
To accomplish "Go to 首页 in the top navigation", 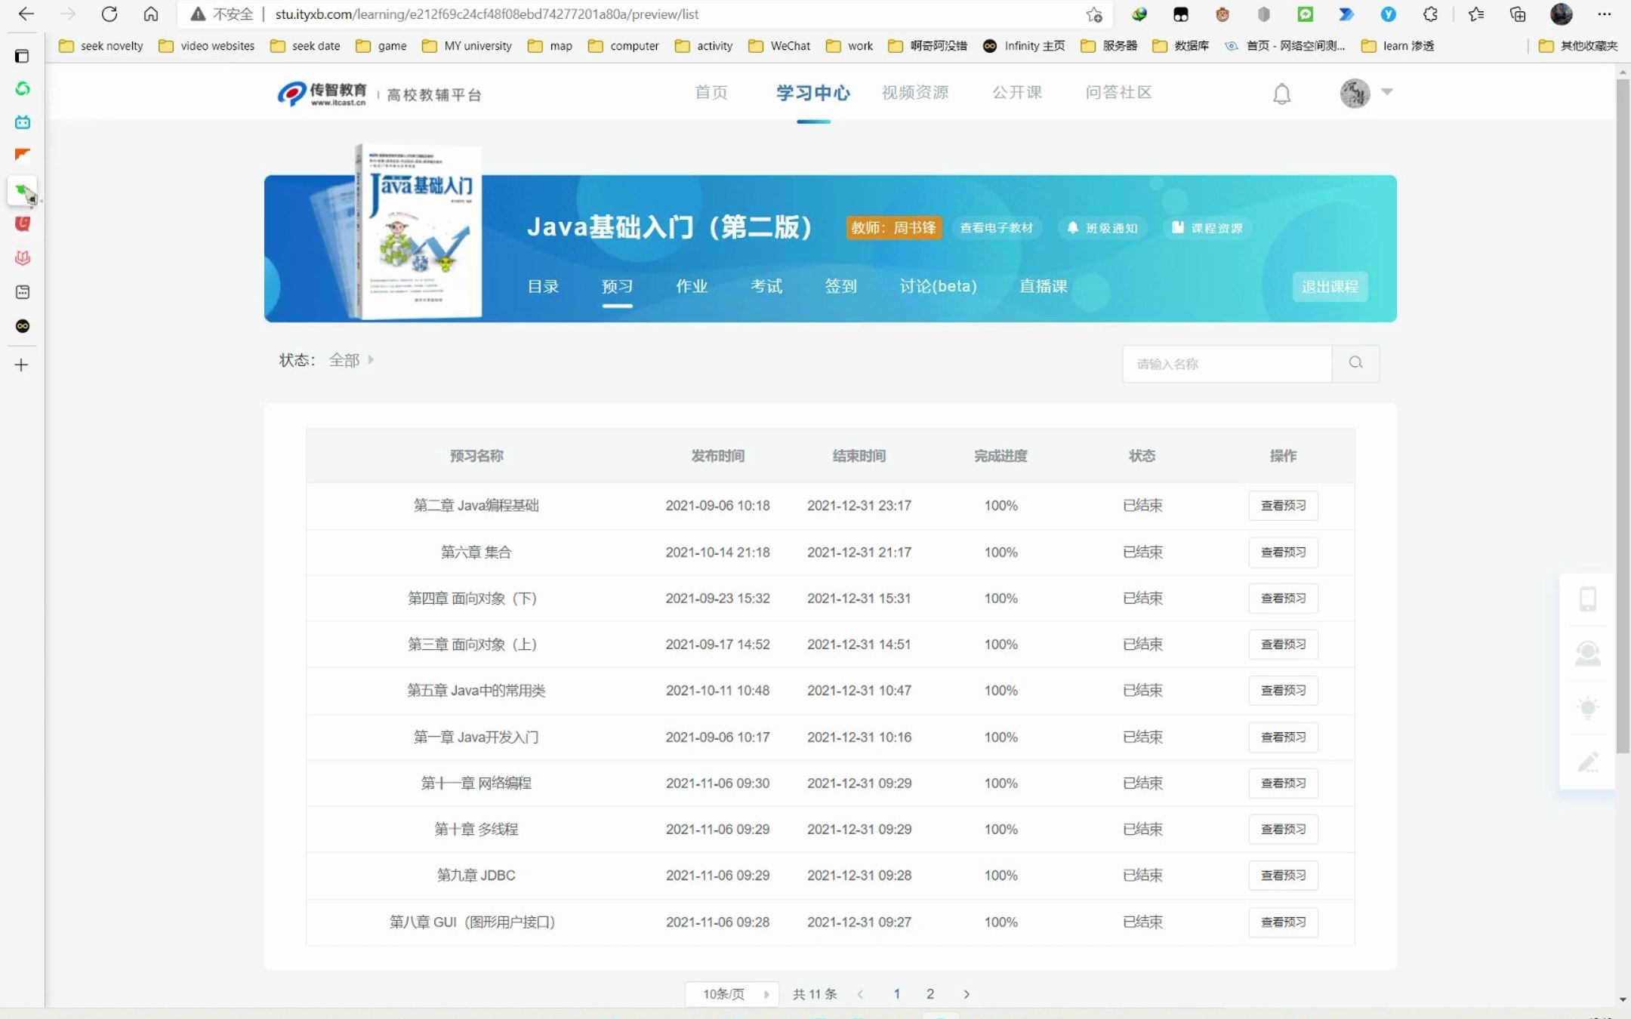I will pyautogui.click(x=711, y=93).
